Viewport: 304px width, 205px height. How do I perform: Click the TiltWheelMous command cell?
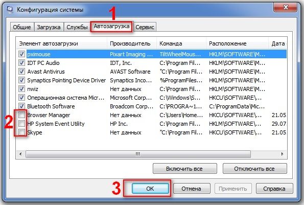point(180,54)
